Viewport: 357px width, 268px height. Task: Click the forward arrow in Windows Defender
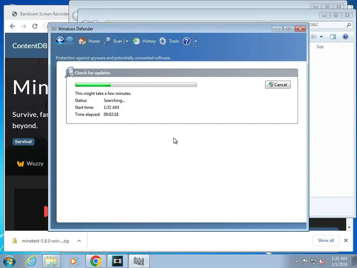point(70,41)
